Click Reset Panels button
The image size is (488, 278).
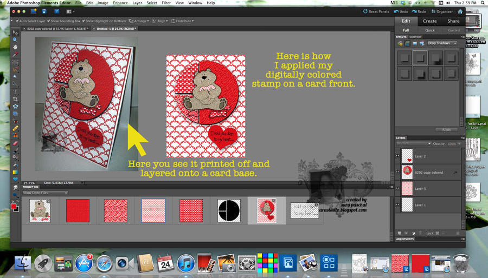point(376,11)
